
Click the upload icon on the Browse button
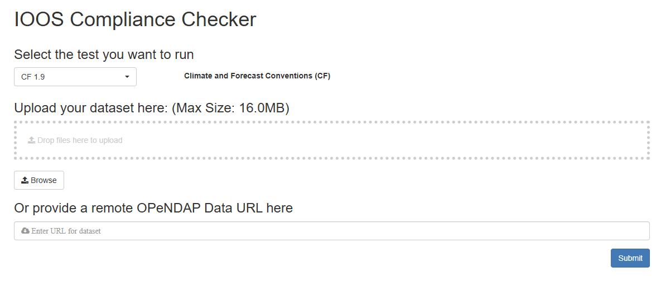[x=25, y=180]
